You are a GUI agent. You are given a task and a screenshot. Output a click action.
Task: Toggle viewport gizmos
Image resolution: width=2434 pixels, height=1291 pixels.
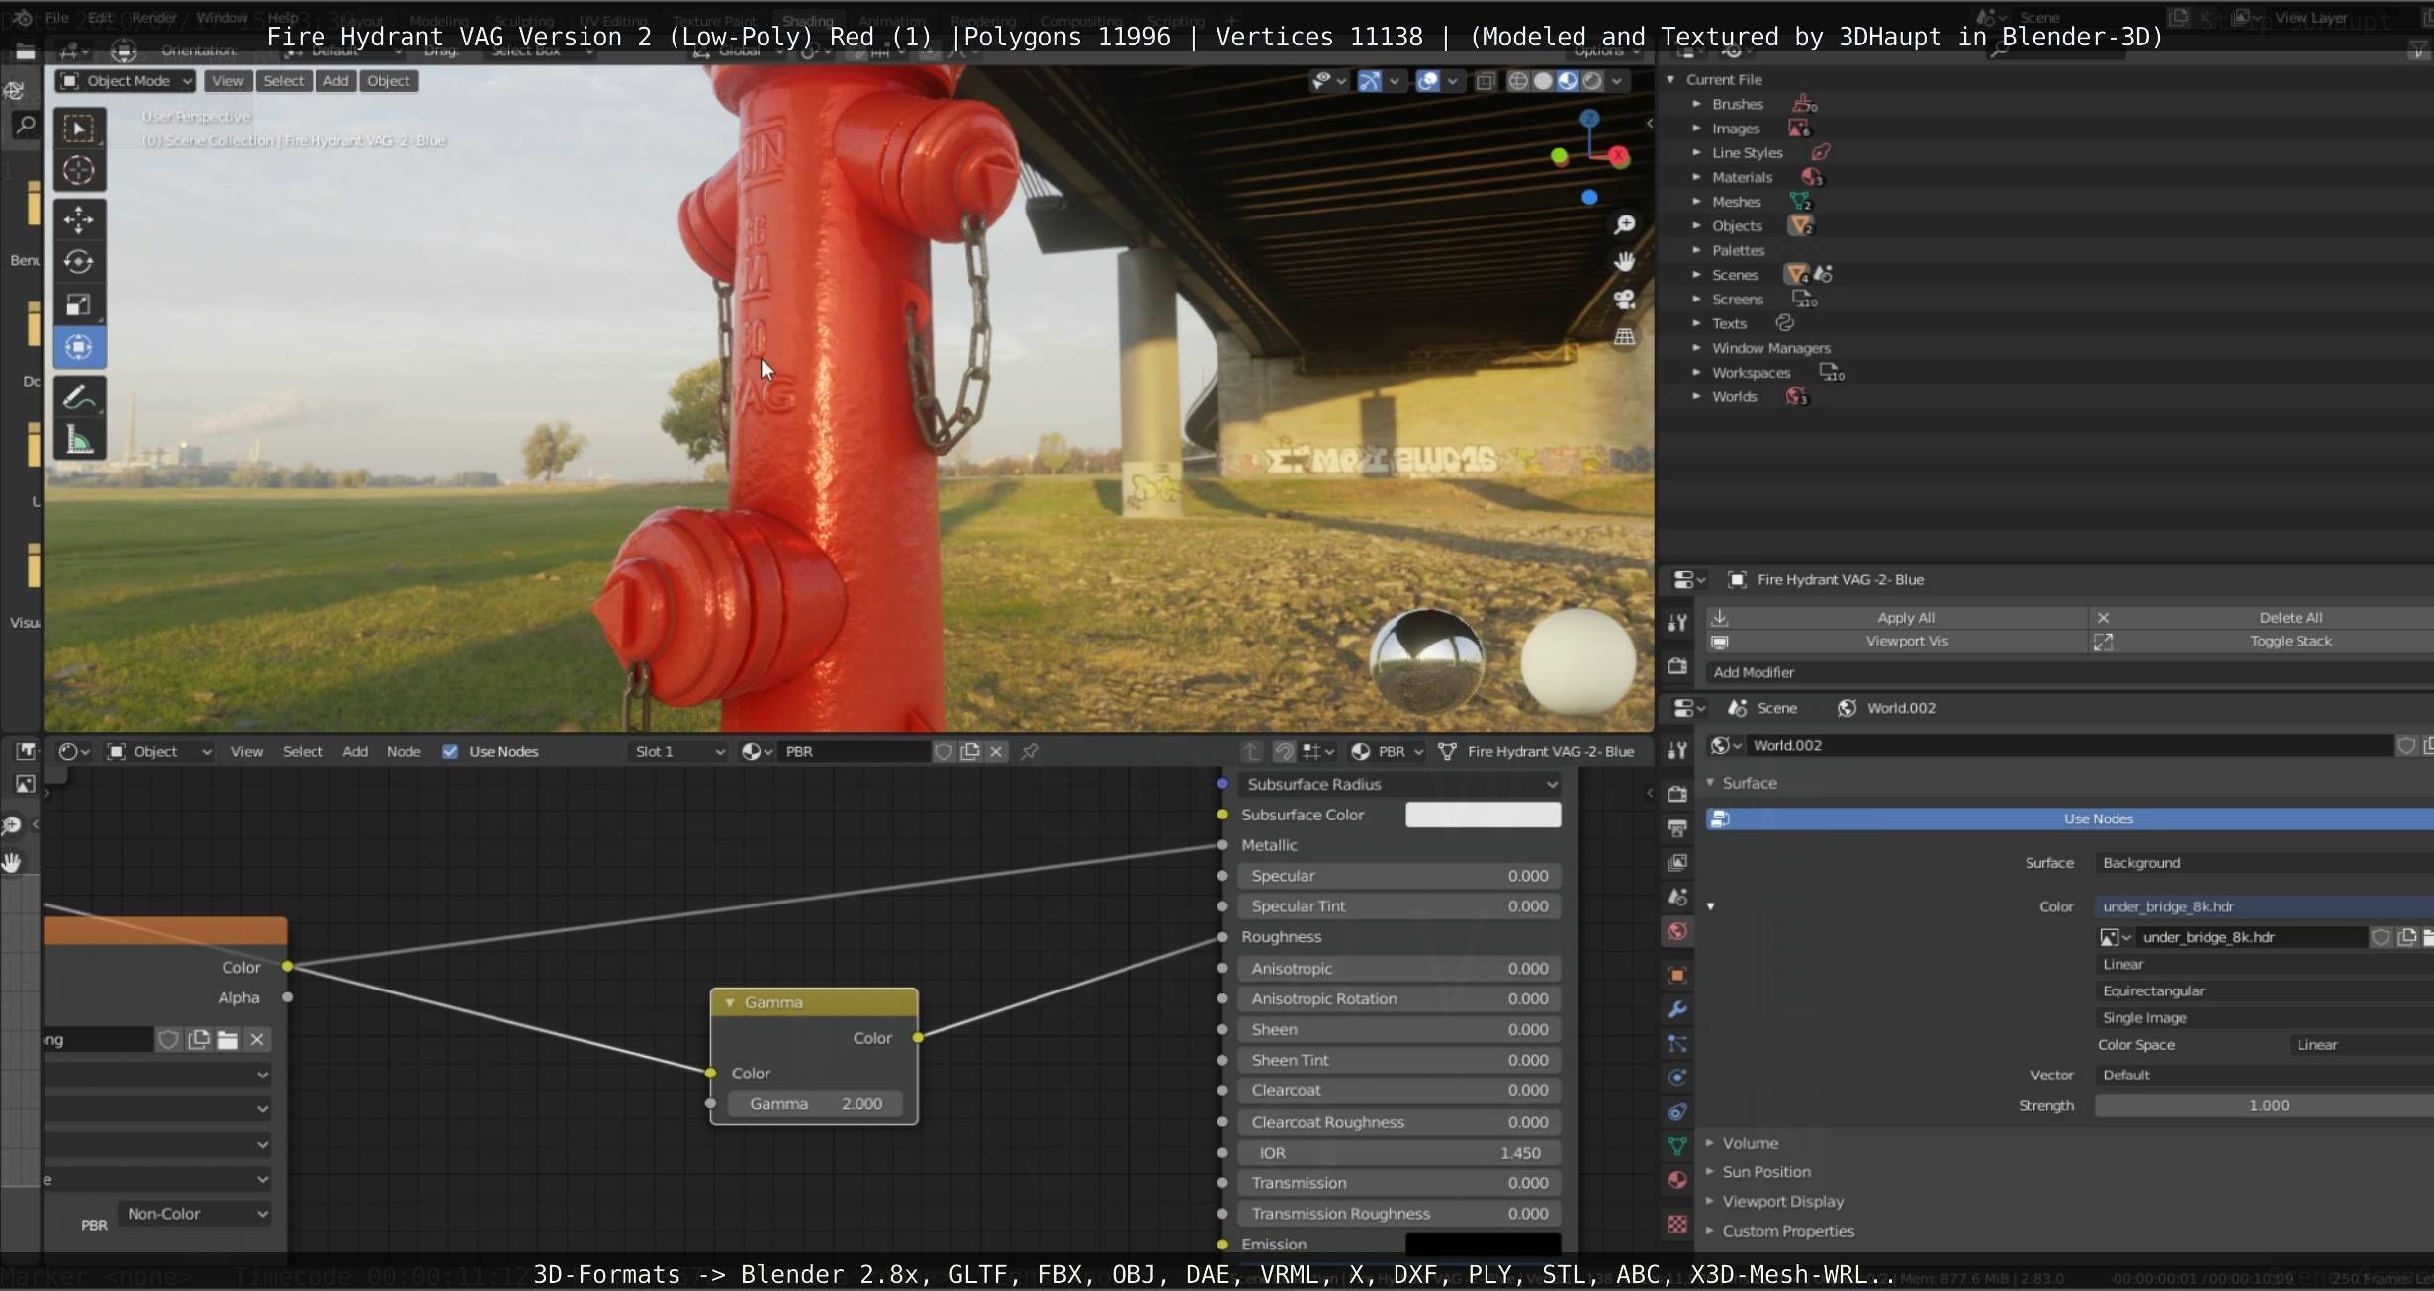click(x=1369, y=81)
